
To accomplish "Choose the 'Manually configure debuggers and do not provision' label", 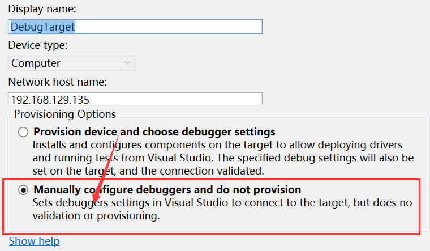I will point(167,189).
